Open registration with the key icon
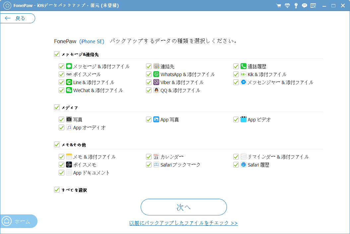Screen dimensions: 350x234 (296, 5)
